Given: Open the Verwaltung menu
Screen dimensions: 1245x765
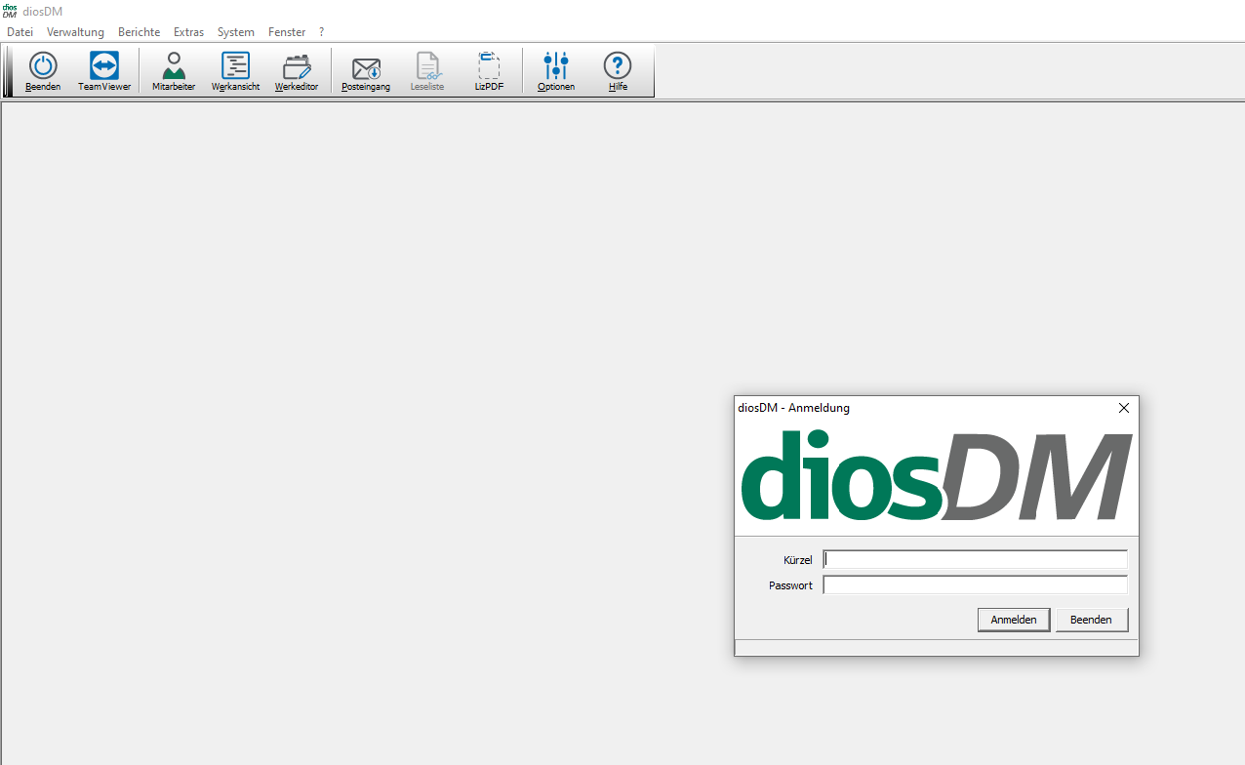Looking at the screenshot, I should point(75,32).
